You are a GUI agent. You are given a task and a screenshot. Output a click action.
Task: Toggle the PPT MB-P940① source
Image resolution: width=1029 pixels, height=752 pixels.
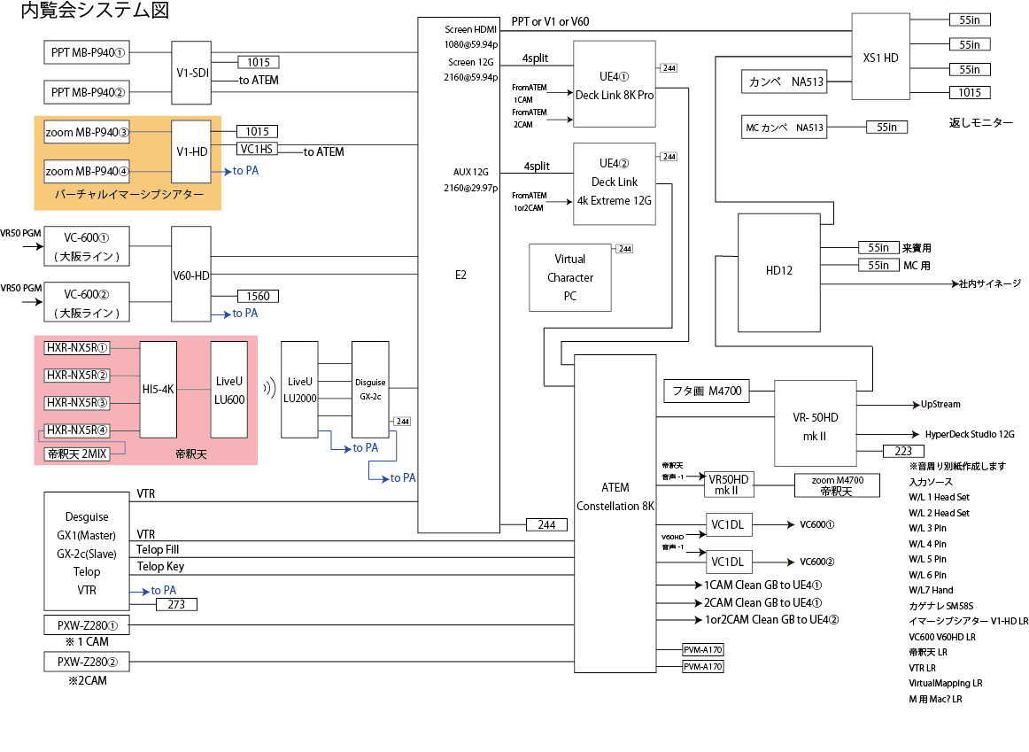point(85,52)
